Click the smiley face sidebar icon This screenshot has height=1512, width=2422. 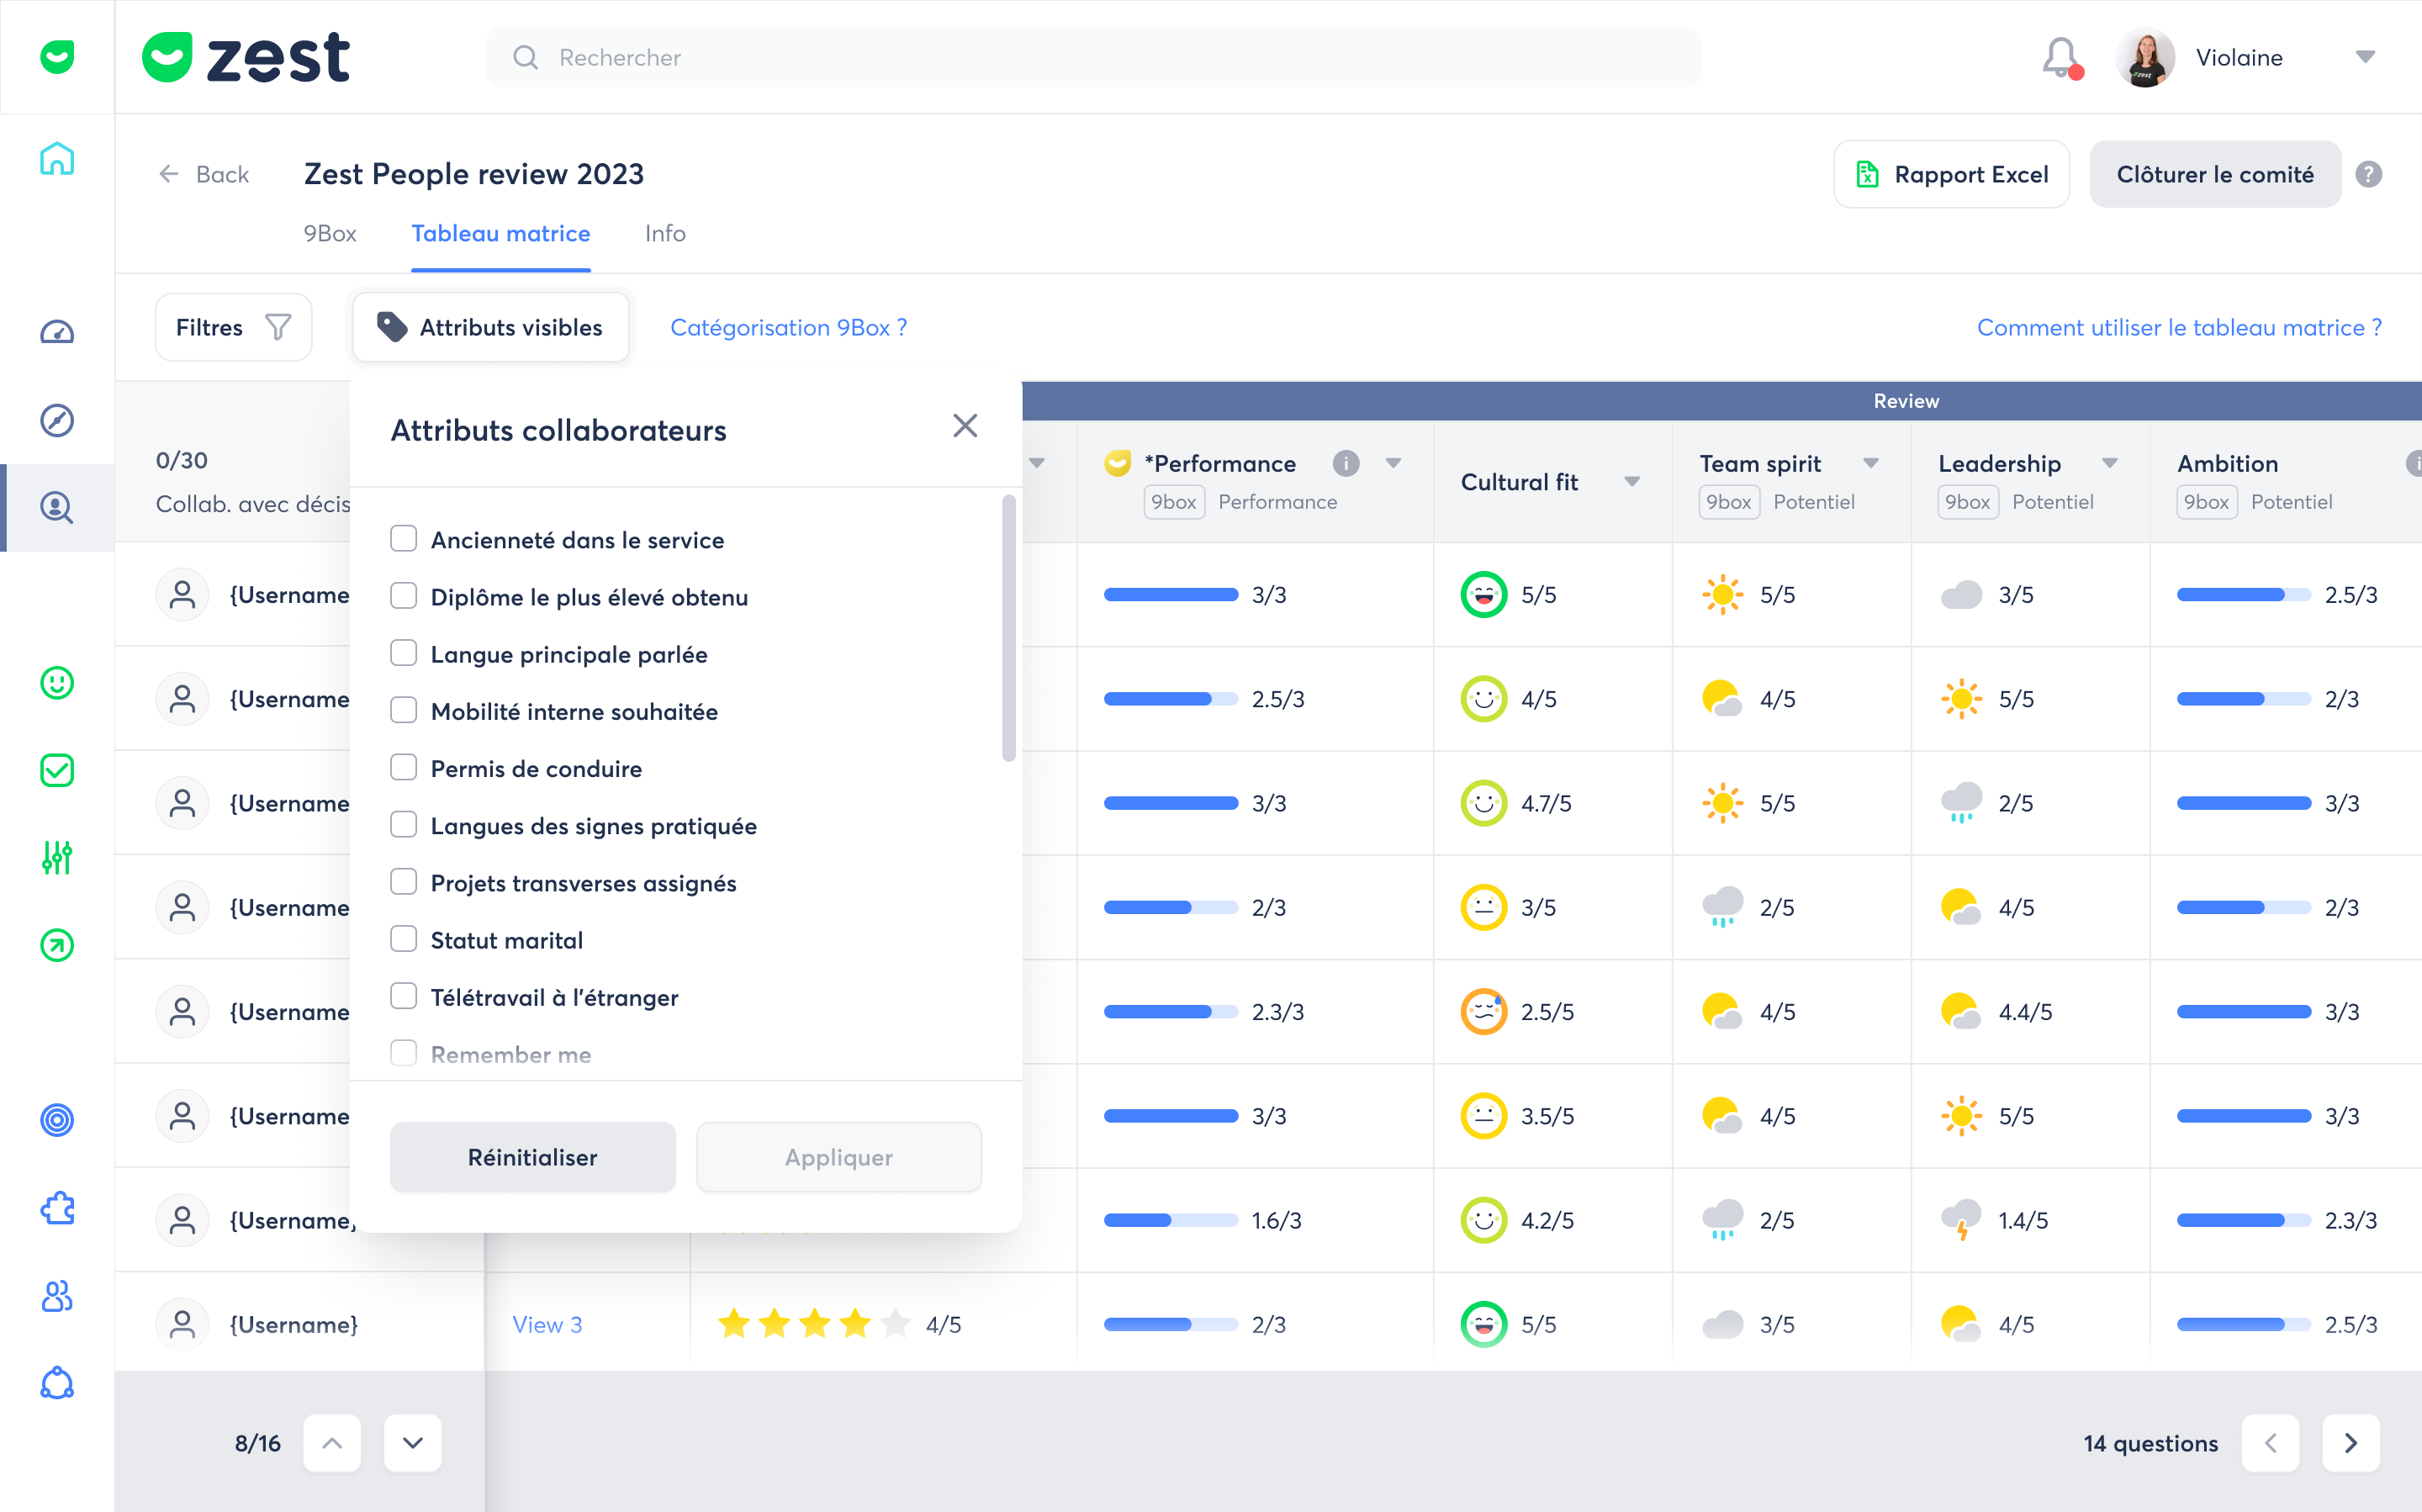coord(57,683)
